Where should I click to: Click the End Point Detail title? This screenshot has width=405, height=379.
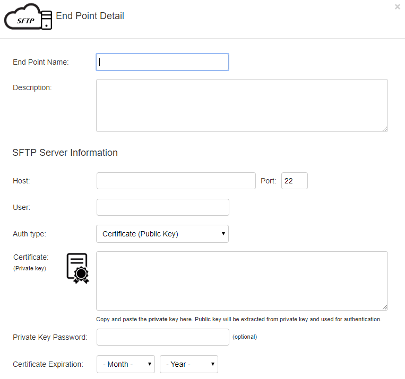tap(90, 16)
